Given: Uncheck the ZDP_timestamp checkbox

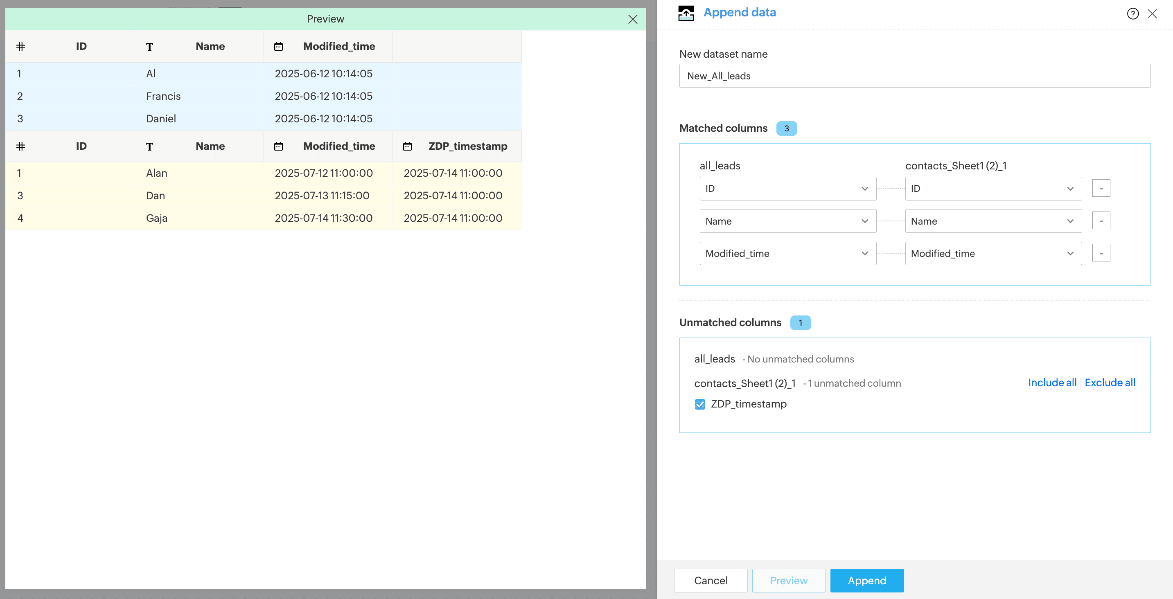Looking at the screenshot, I should coord(700,404).
